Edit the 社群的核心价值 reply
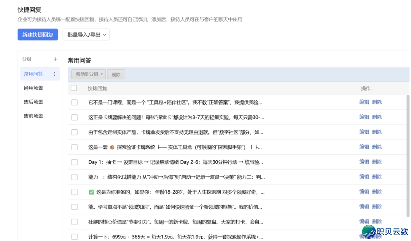The image size is (411, 241). [364, 221]
